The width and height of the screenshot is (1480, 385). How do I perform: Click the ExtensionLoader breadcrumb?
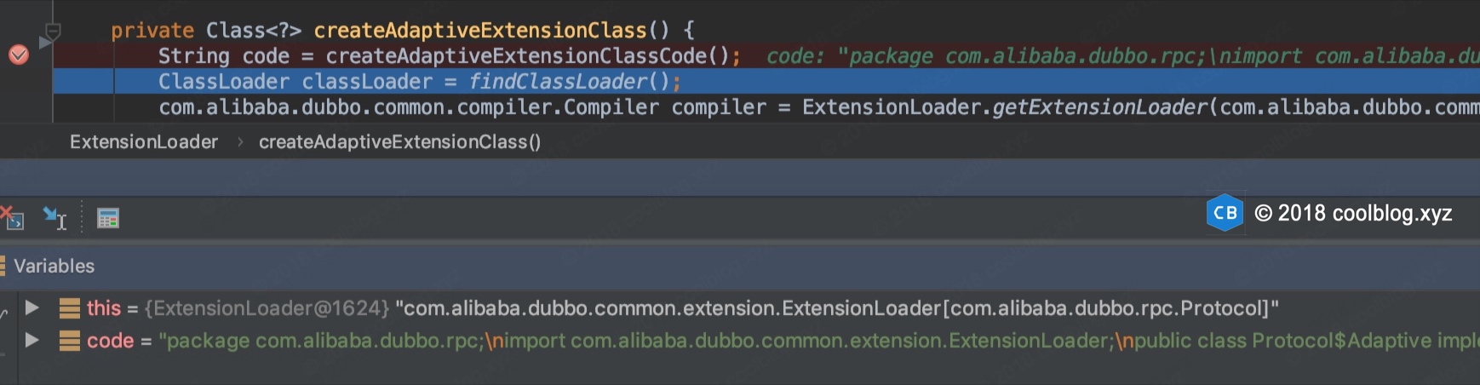(x=144, y=141)
